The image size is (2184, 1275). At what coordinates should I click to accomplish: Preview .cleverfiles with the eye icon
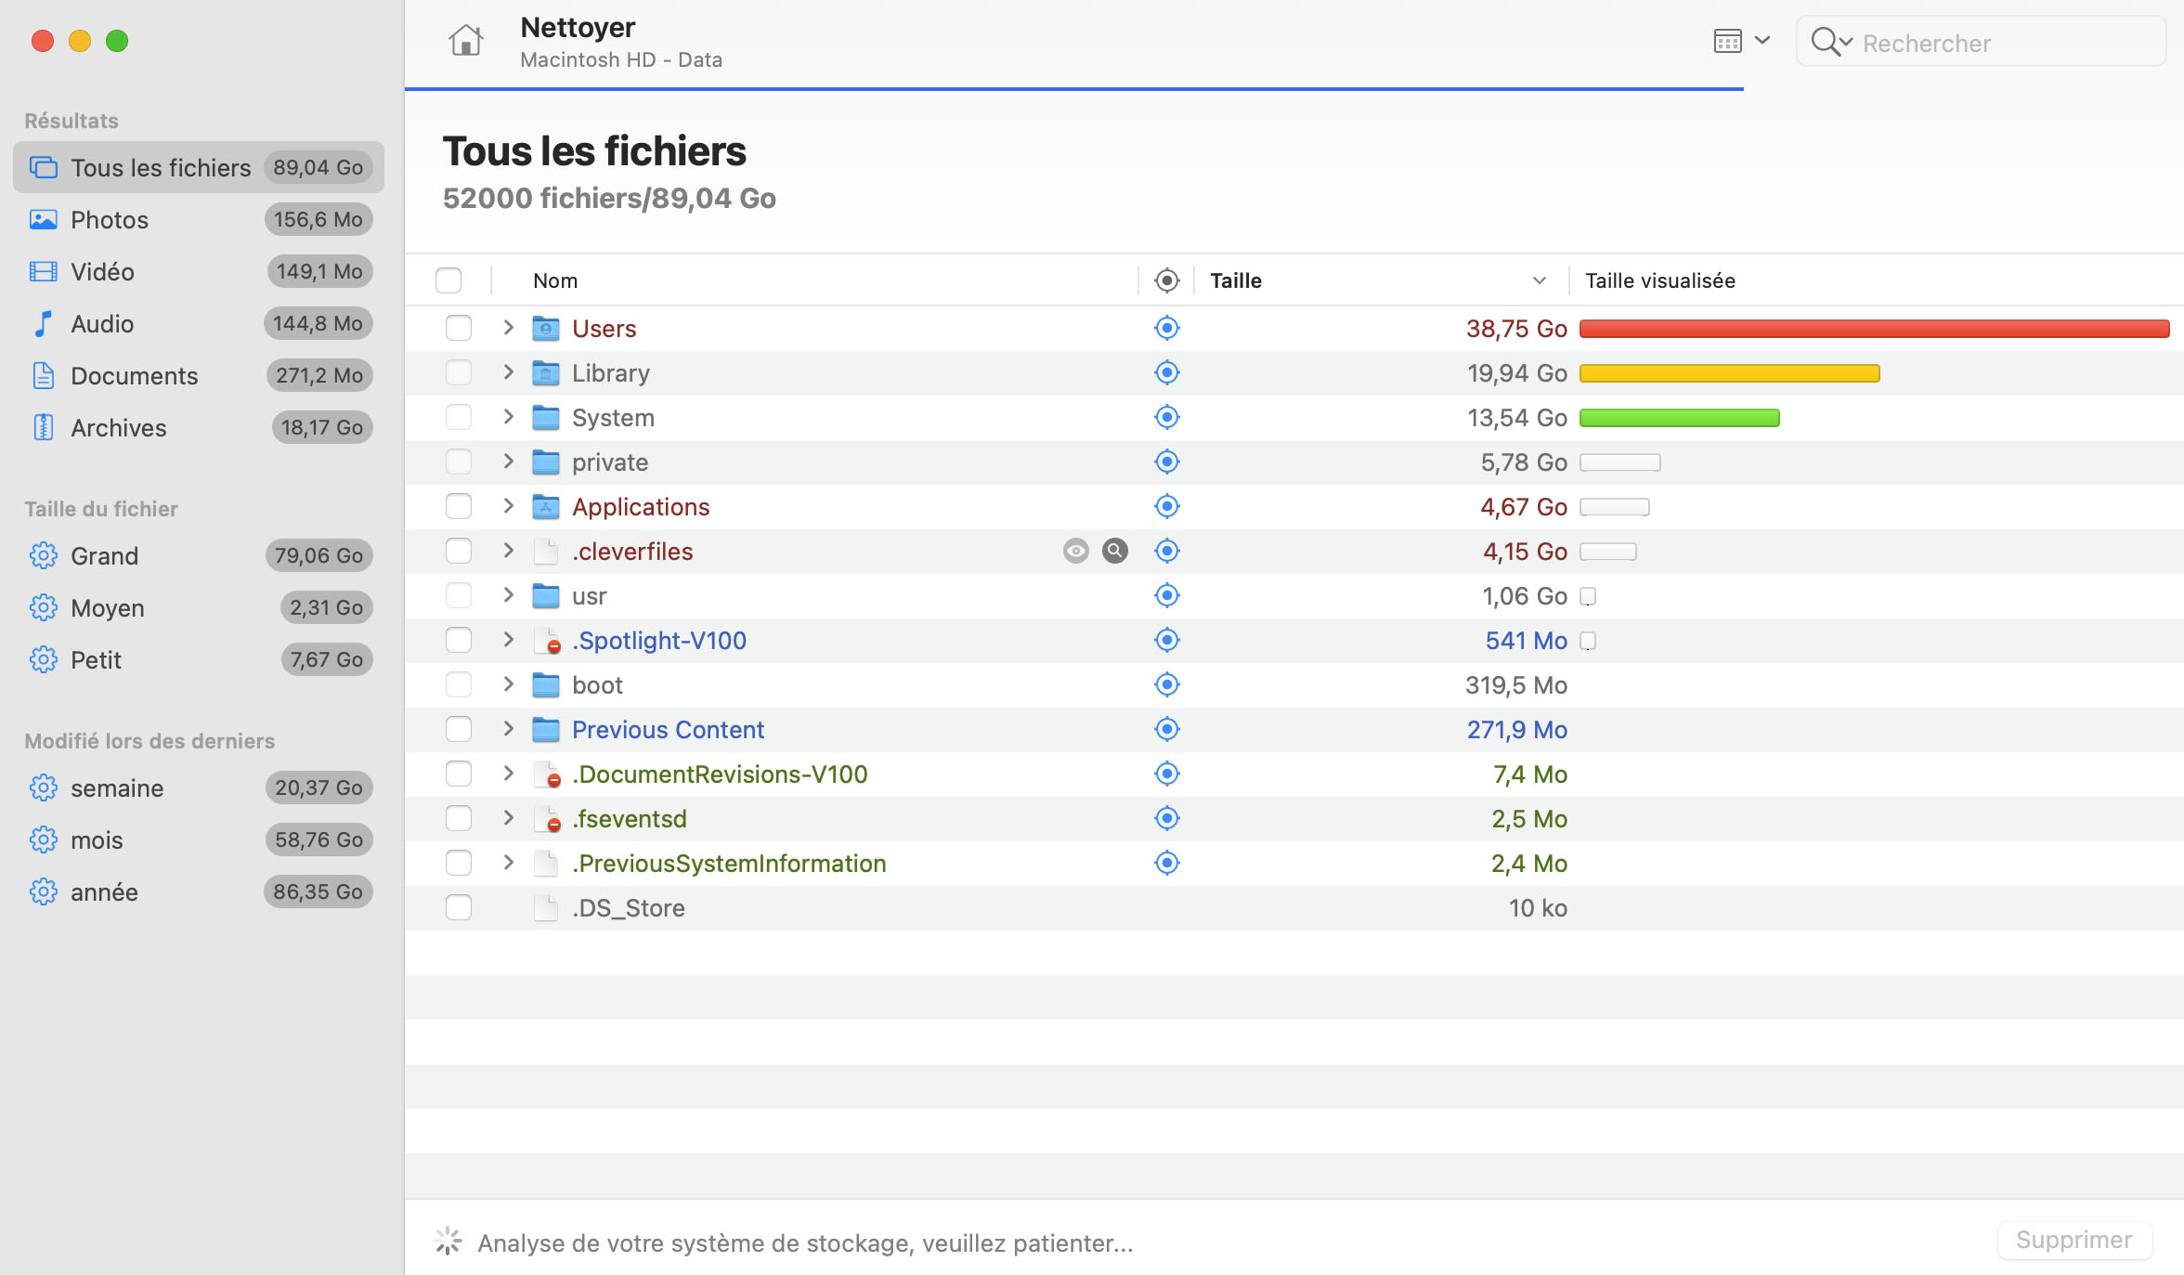[1075, 551]
